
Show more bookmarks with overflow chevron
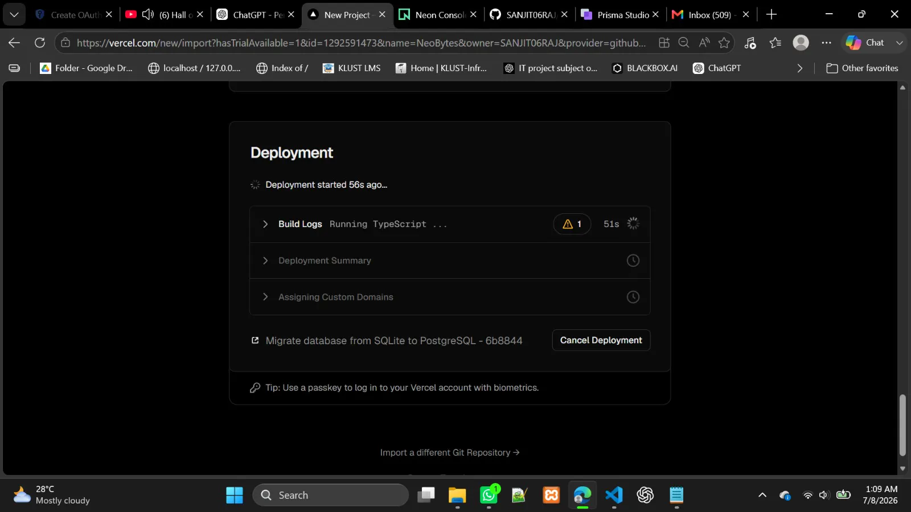click(x=800, y=68)
